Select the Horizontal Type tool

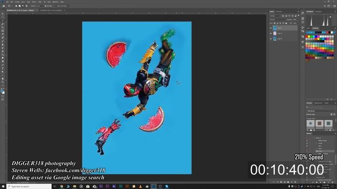3,68
